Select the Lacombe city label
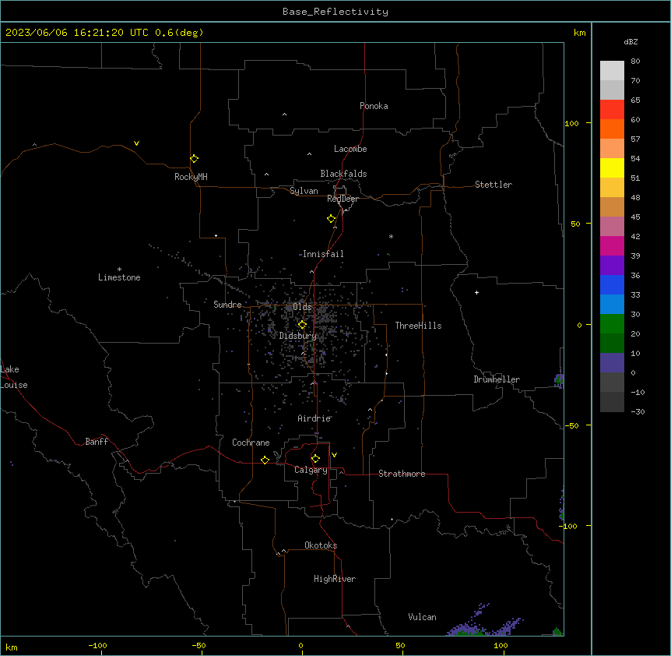671x656 pixels. click(350, 149)
